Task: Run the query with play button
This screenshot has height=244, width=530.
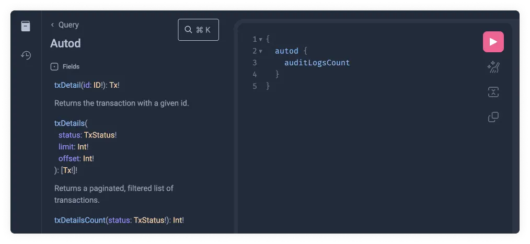Action: coord(493,42)
